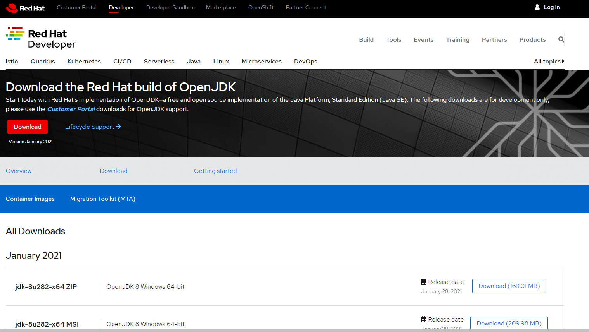Click the Lifecycle Support arrow icon
This screenshot has height=332, width=589.
pyautogui.click(x=118, y=127)
